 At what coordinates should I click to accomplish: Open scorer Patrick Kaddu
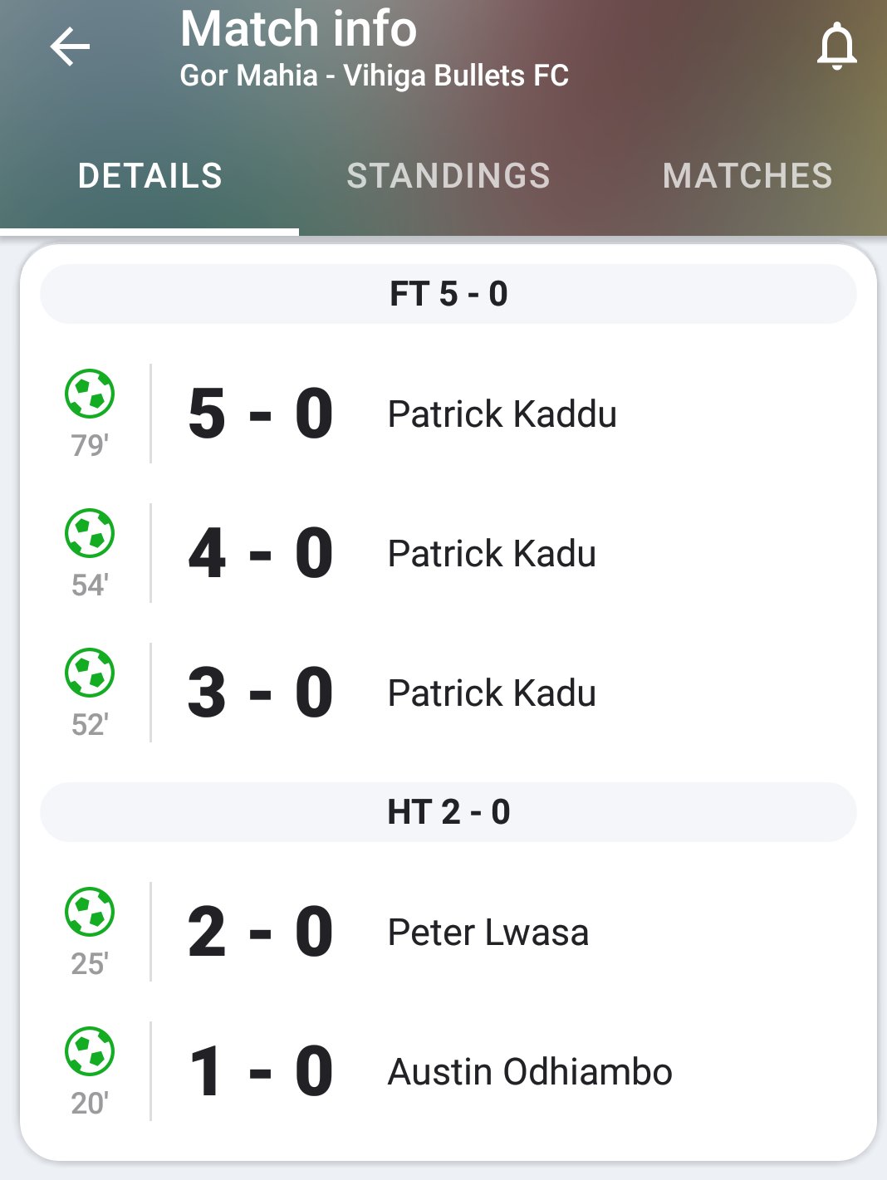(502, 414)
